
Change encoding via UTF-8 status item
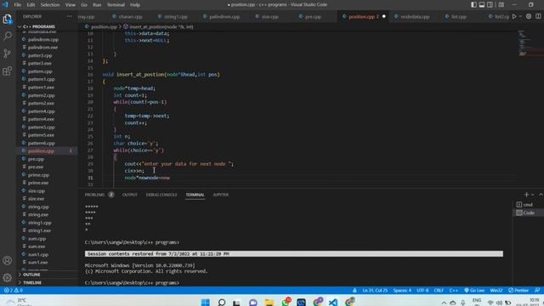tap(422, 291)
